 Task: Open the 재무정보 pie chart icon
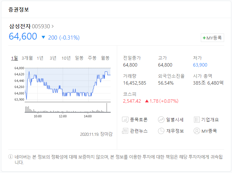161,131
